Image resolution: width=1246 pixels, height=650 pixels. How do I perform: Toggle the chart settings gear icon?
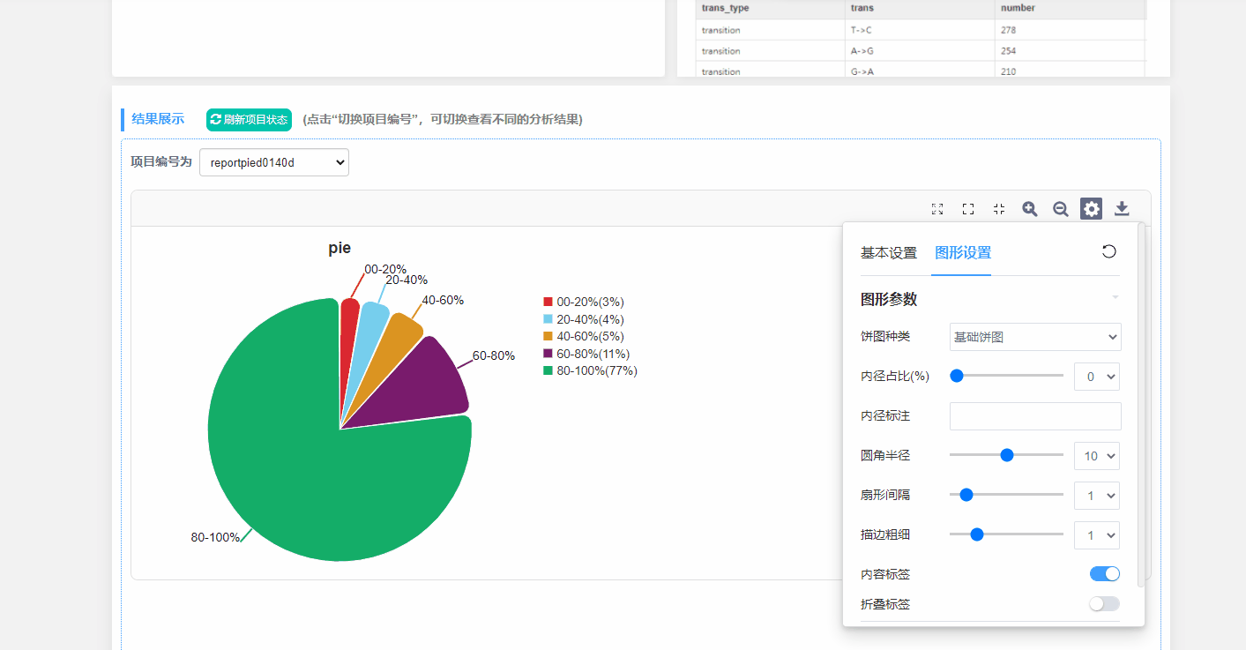click(x=1092, y=209)
